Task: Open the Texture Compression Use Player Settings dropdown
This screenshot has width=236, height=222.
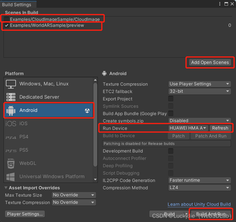Action: click(199, 84)
